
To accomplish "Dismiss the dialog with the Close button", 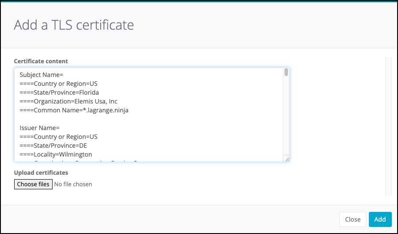I will pyautogui.click(x=353, y=219).
